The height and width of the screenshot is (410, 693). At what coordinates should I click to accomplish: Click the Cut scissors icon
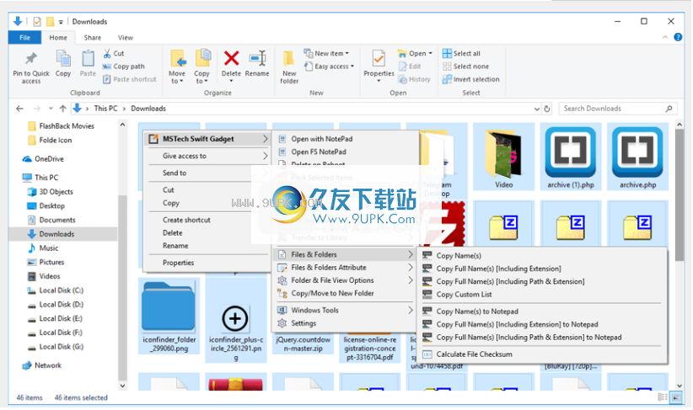(x=107, y=53)
